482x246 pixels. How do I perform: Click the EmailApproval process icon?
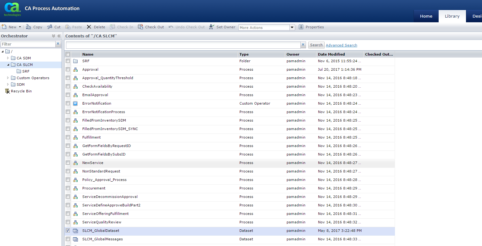[x=75, y=95]
